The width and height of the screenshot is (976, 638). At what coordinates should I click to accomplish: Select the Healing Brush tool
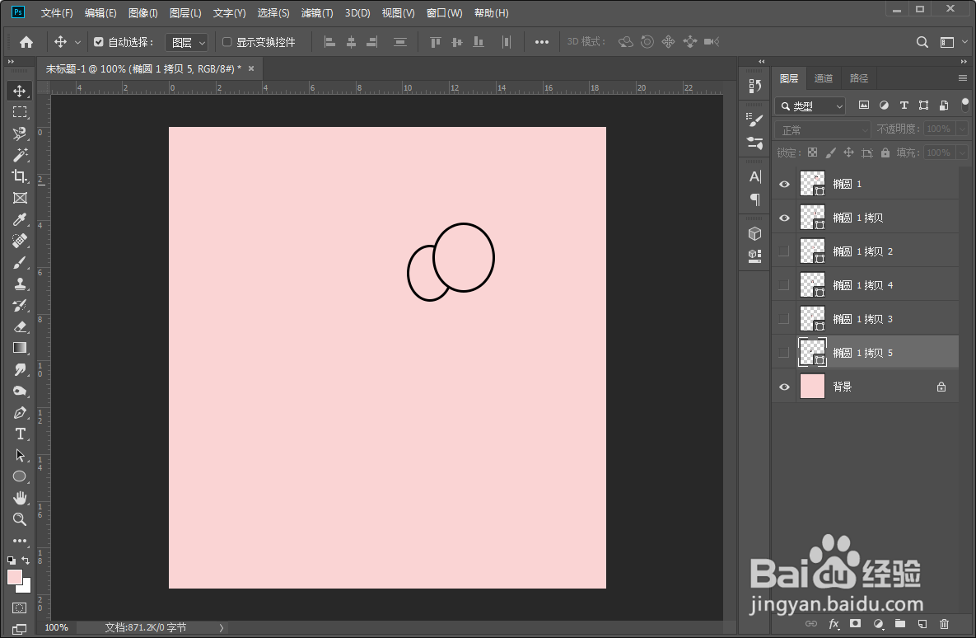pyautogui.click(x=20, y=242)
